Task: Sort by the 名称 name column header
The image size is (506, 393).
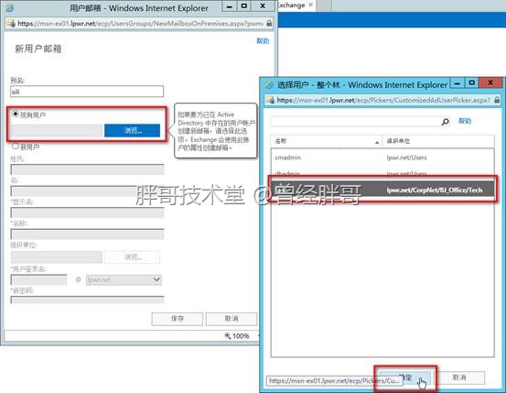Action: pyautogui.click(x=327, y=141)
